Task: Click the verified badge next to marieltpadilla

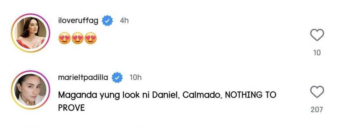Action: coord(117,78)
